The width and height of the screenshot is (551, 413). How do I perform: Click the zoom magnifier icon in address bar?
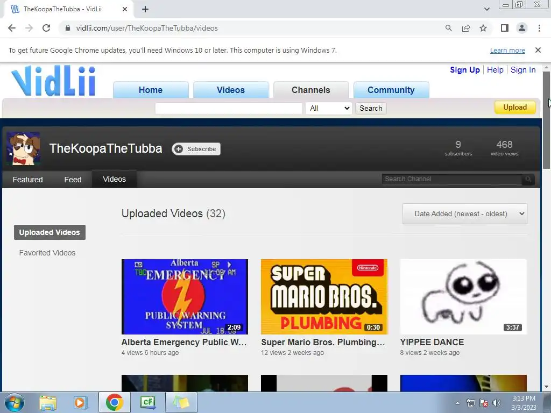point(448,28)
